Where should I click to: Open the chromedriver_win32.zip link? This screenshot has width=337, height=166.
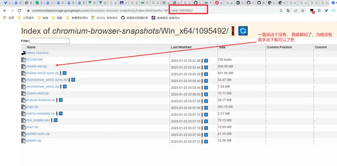42,86
